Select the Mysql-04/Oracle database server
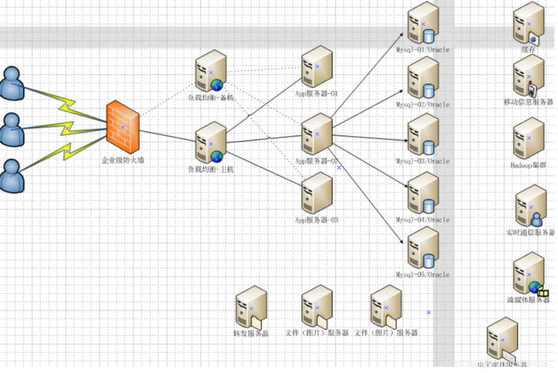The height and width of the screenshot is (373, 558). (x=423, y=193)
